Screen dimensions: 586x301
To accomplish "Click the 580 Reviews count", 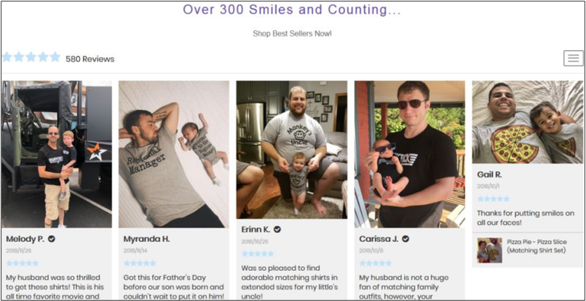I will pos(90,59).
